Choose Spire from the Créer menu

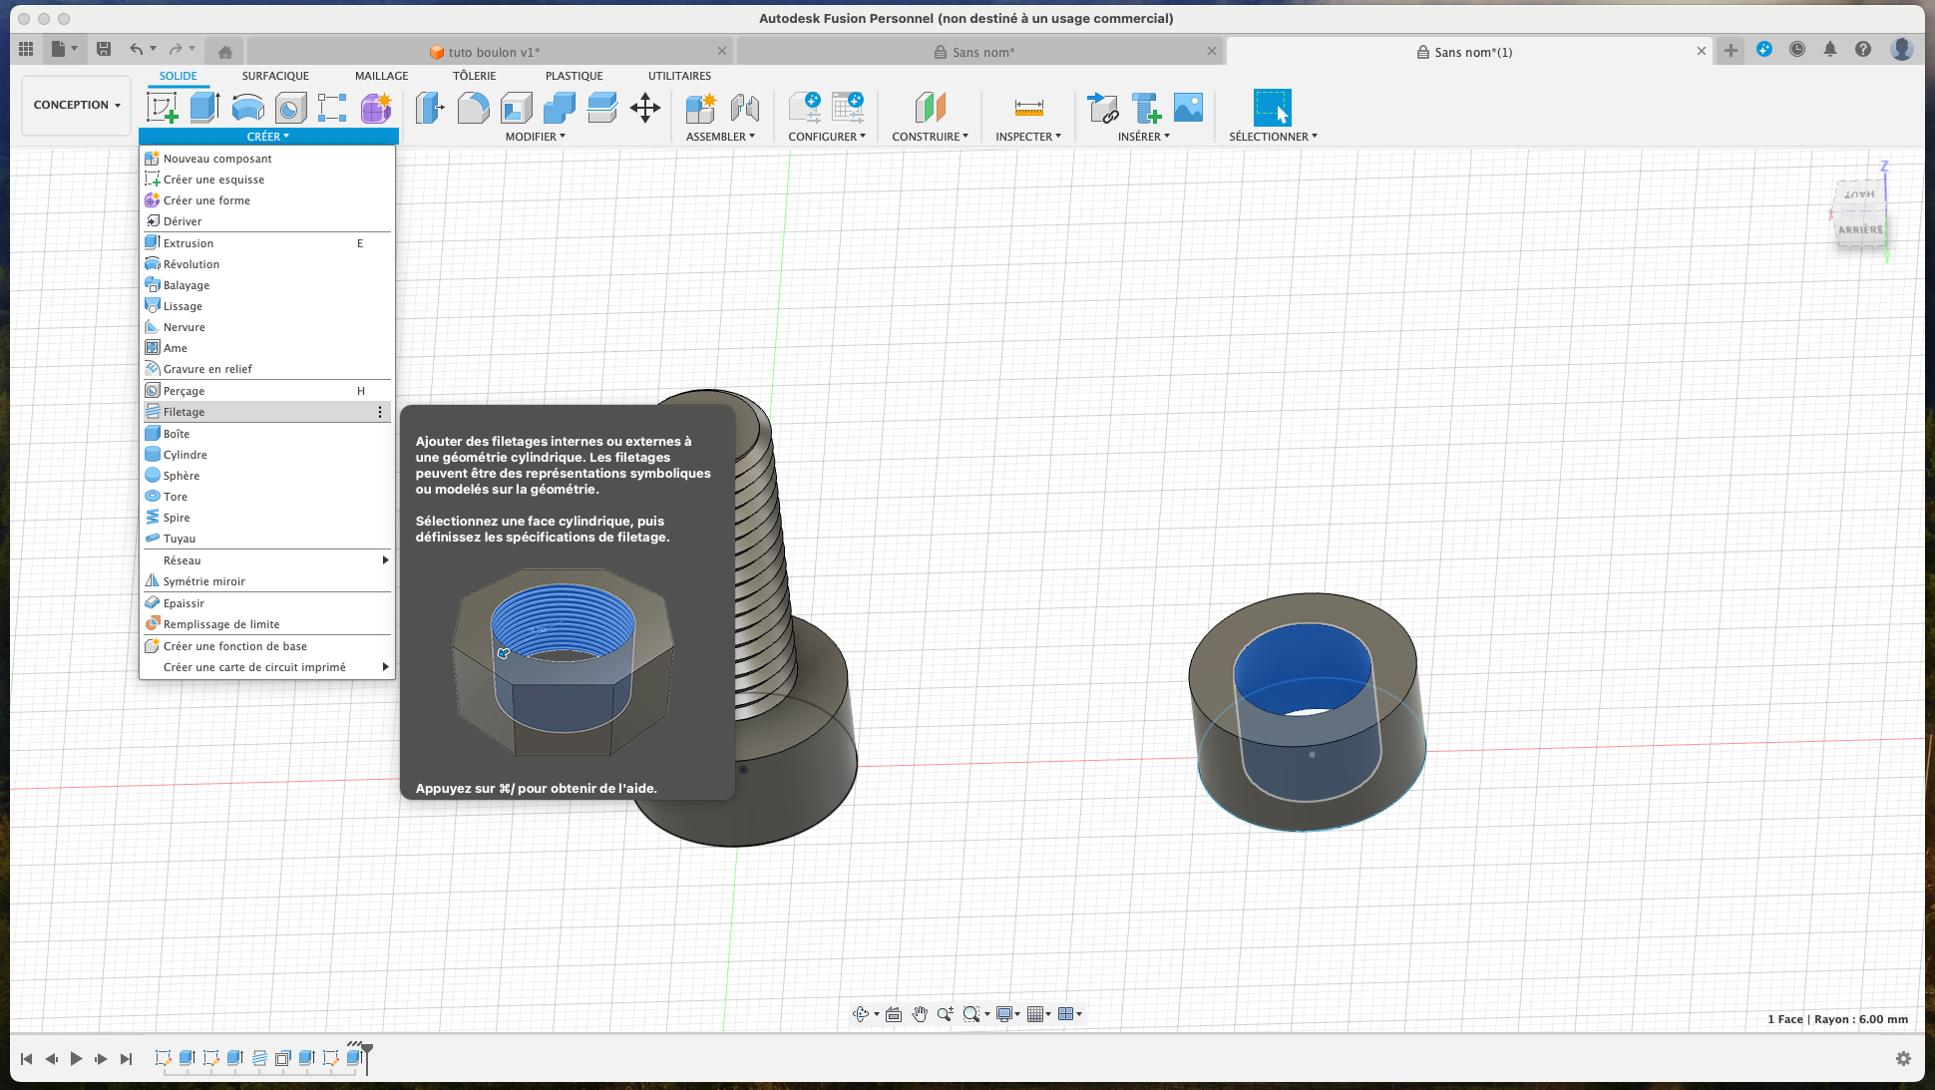pyautogui.click(x=265, y=518)
